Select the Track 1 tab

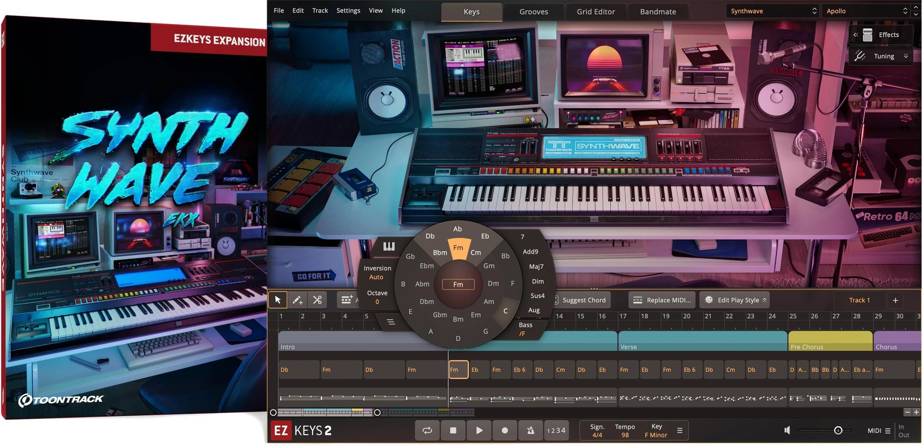[x=859, y=300]
